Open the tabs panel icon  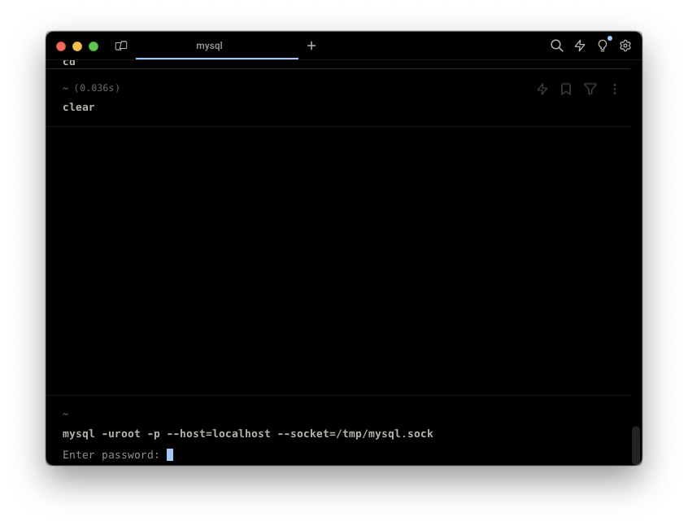point(121,46)
